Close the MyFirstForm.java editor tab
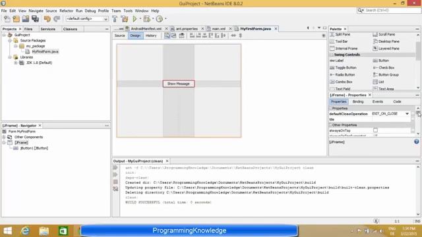This screenshot has width=422, height=237. (276, 29)
